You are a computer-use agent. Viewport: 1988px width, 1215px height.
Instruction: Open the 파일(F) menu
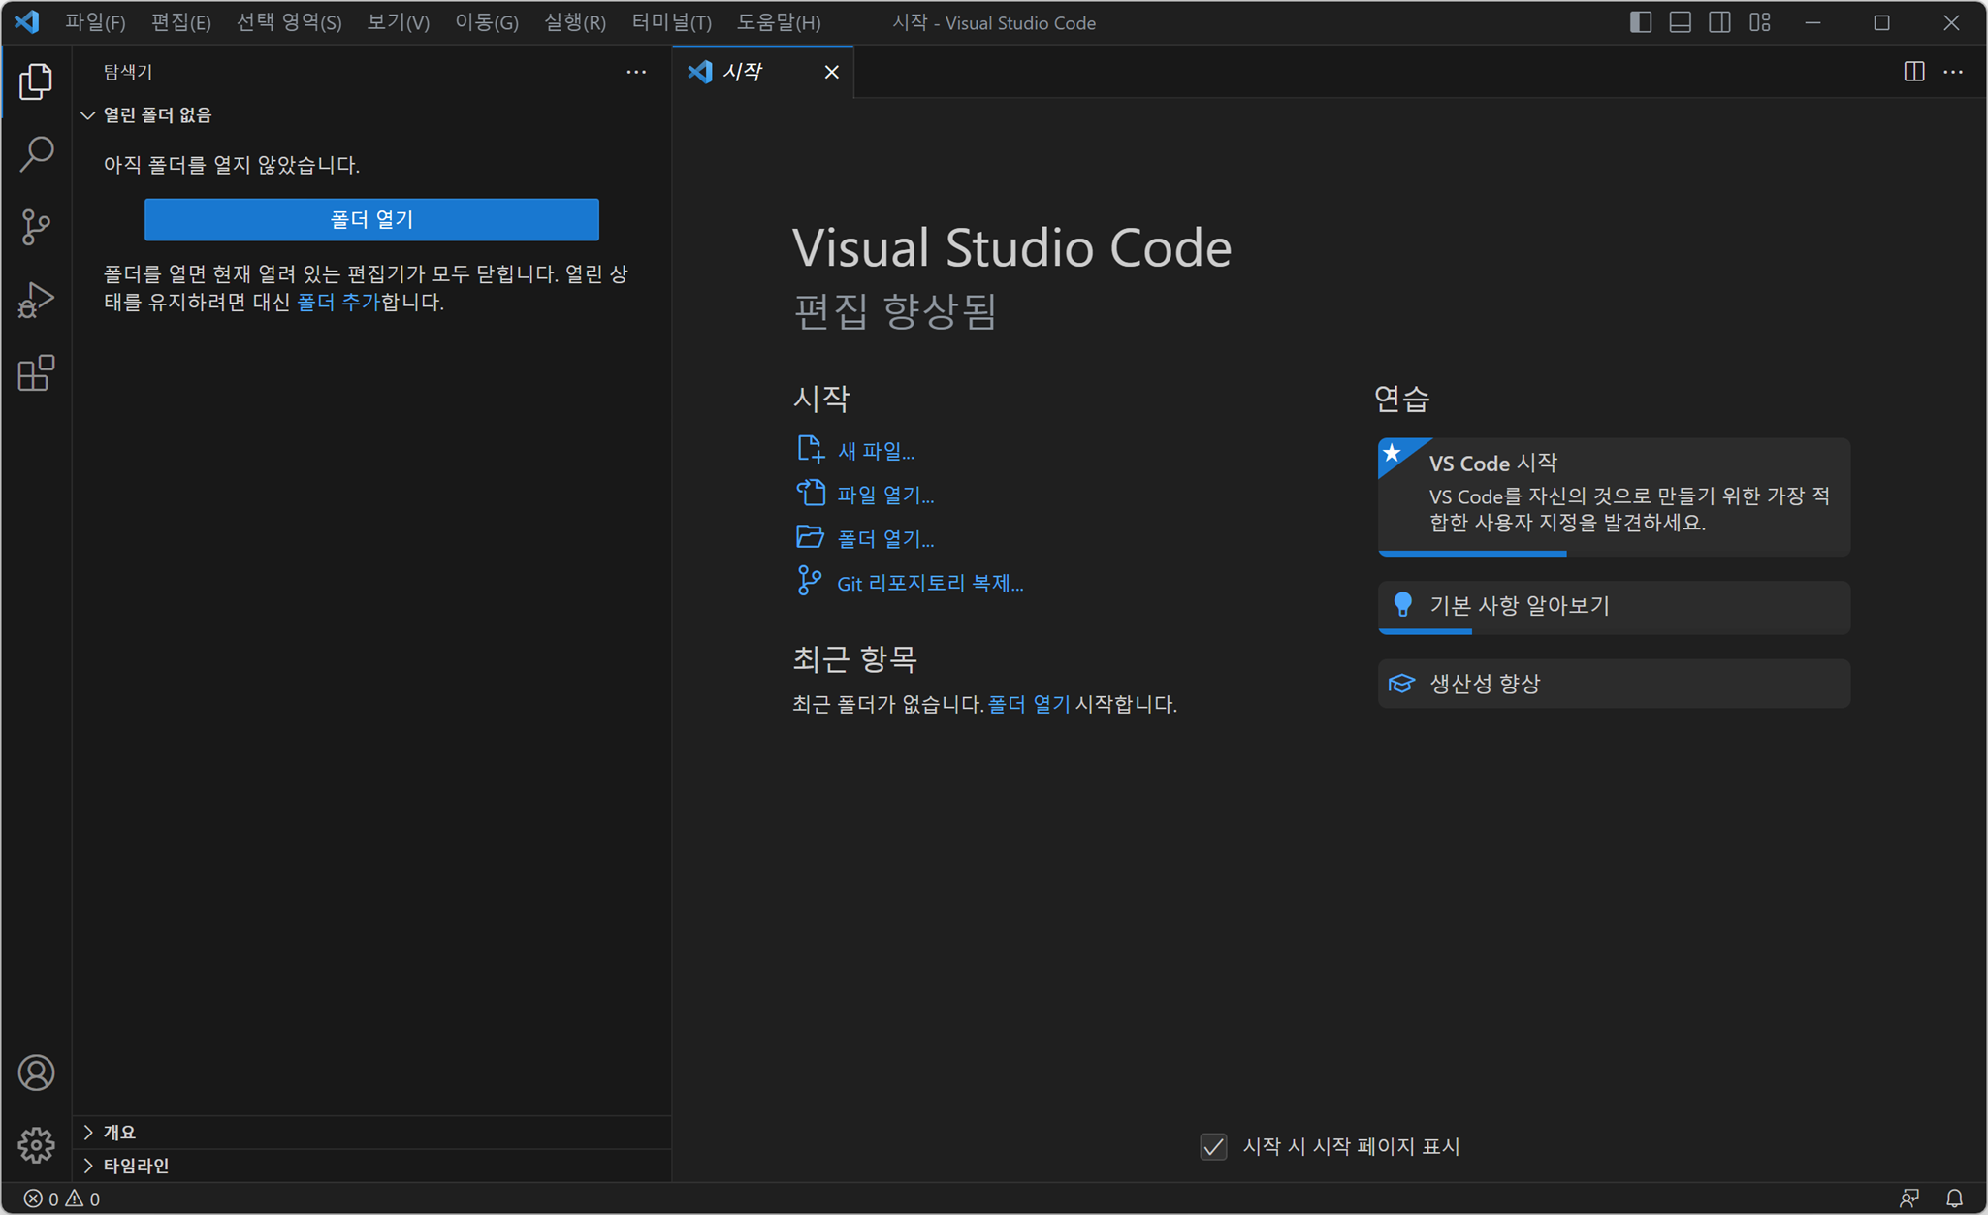click(x=95, y=22)
